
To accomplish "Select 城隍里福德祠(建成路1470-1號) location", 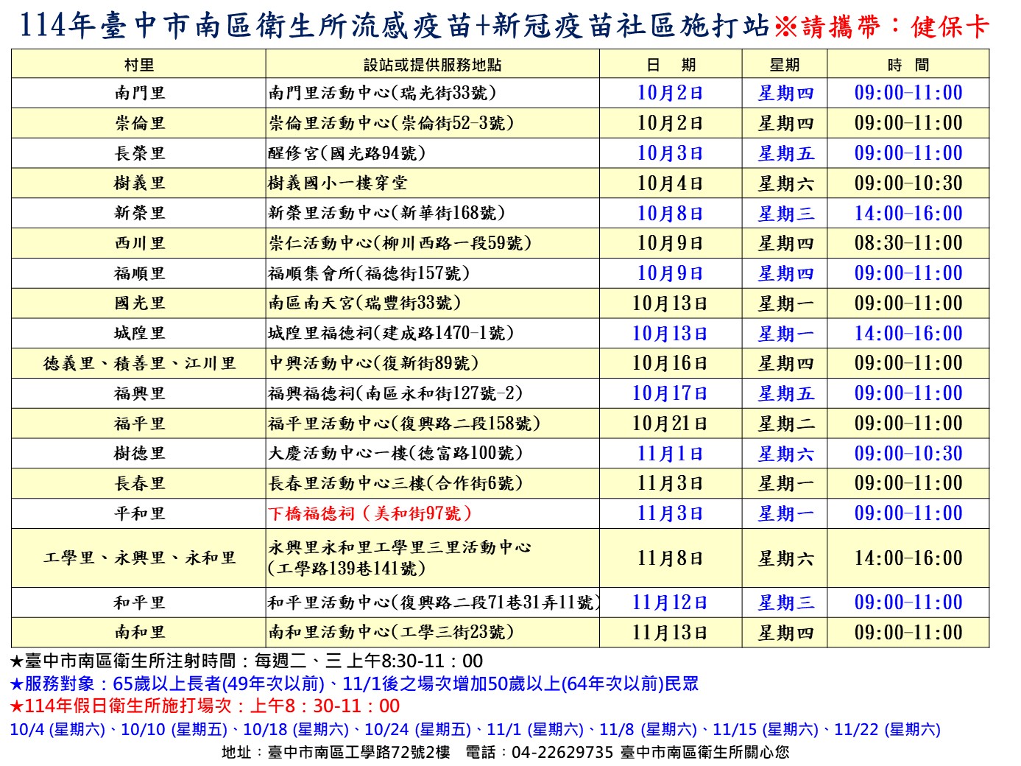I will point(391,334).
